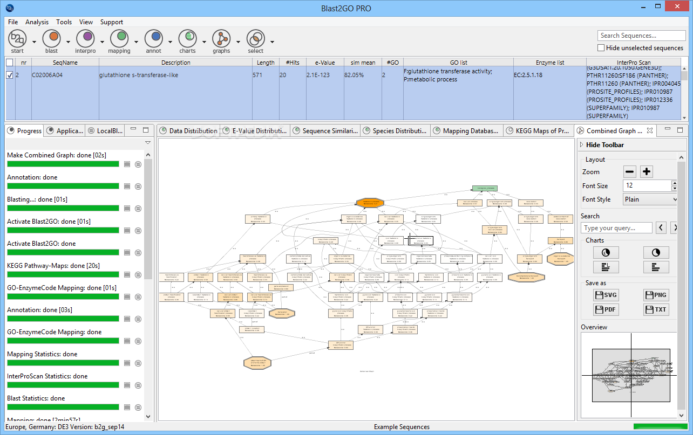Maximize the graph panel view
Image resolution: width=693 pixels, height=435 pixels.
click(681, 130)
